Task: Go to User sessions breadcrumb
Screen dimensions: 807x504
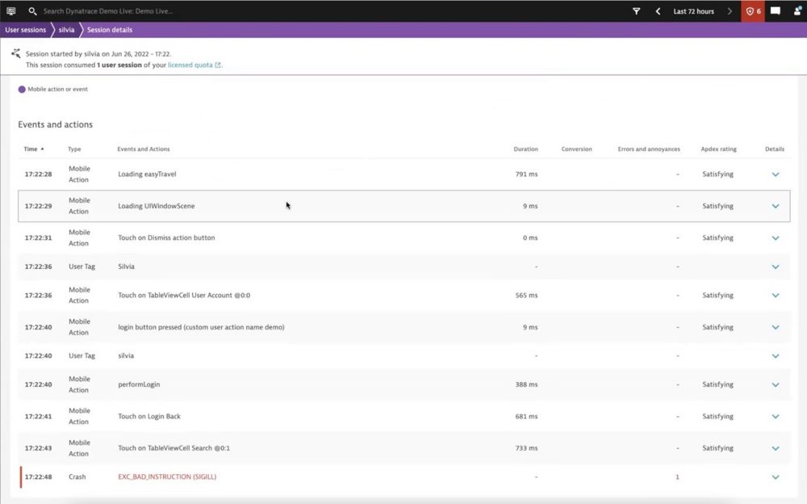Action: (x=25, y=30)
